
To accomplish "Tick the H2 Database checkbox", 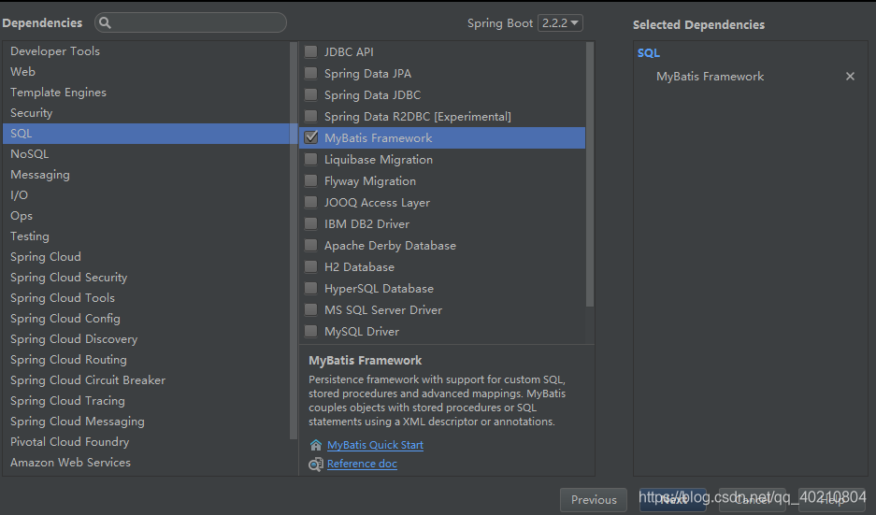I will pyautogui.click(x=310, y=267).
